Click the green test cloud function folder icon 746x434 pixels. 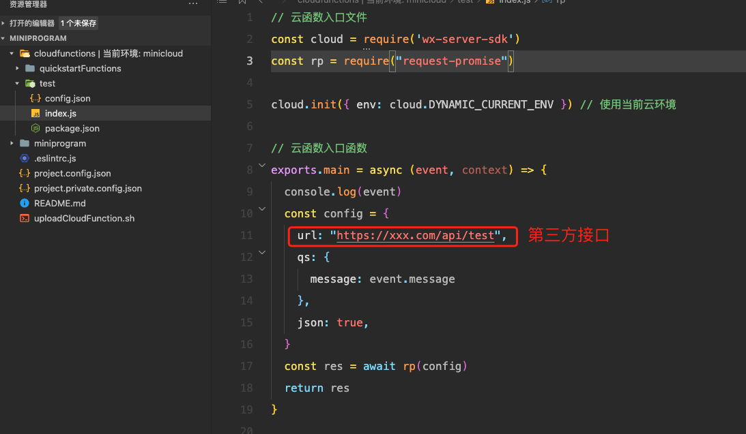pyautogui.click(x=30, y=84)
